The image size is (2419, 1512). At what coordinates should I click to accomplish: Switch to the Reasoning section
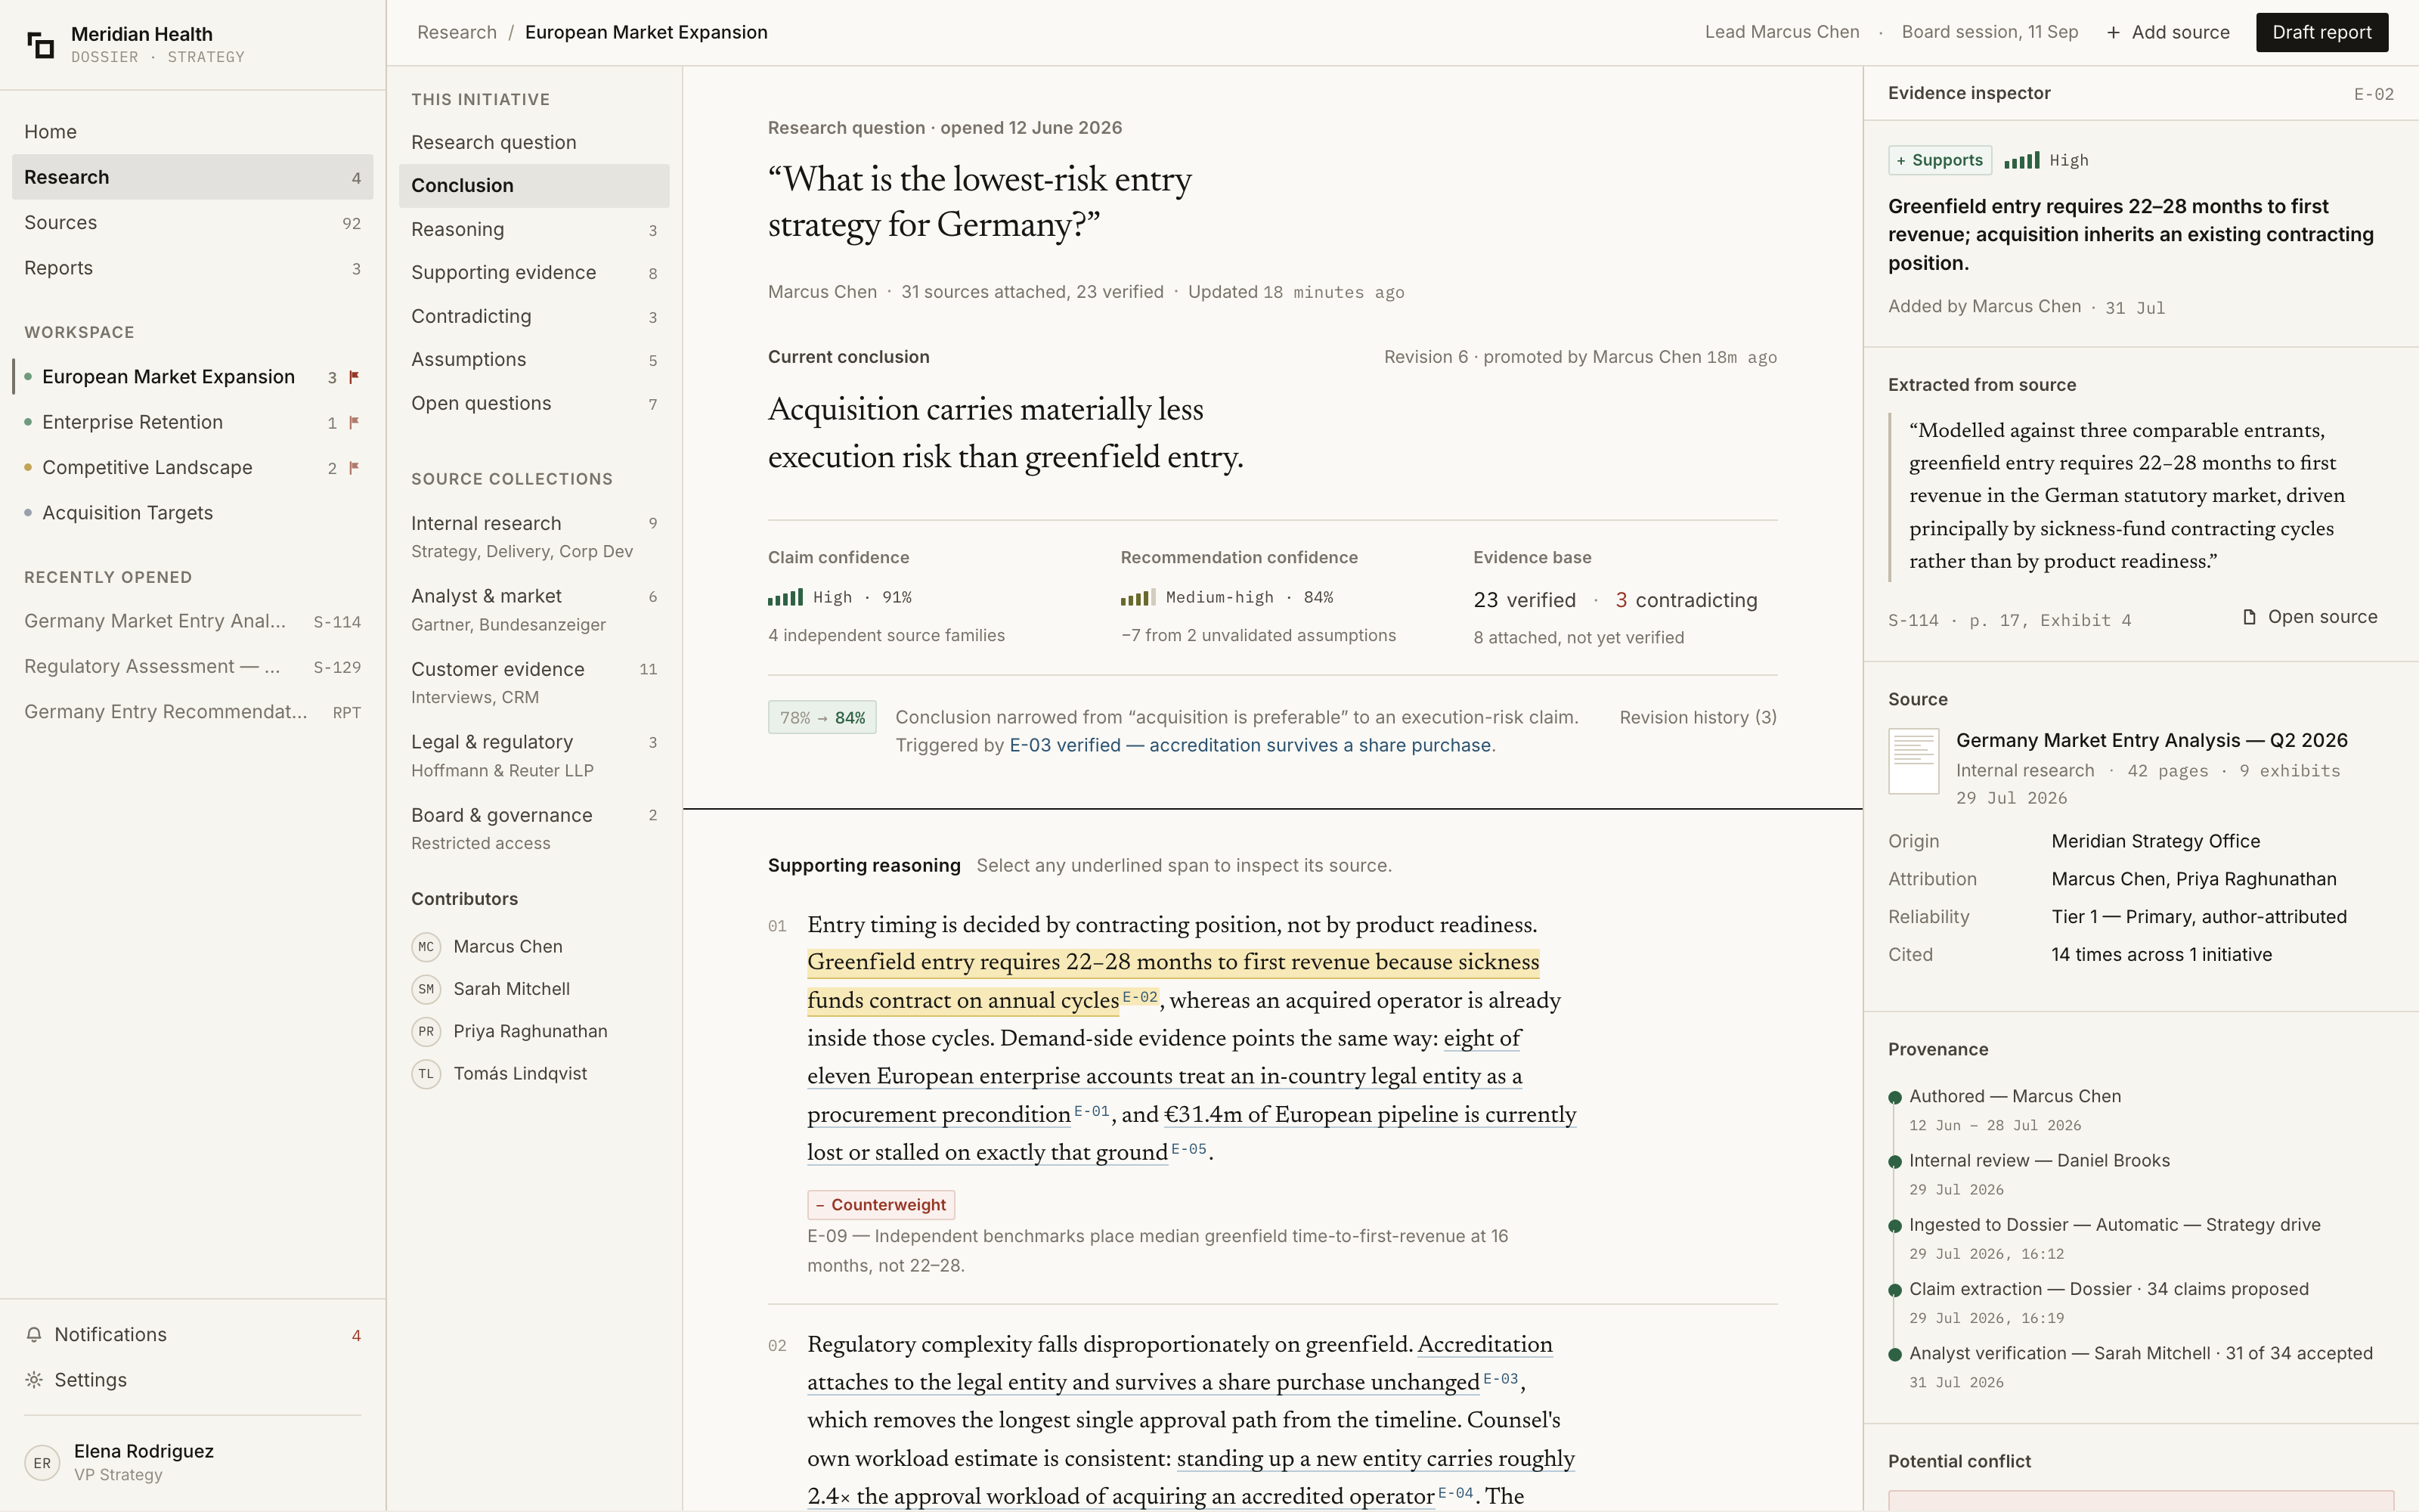tap(534, 229)
